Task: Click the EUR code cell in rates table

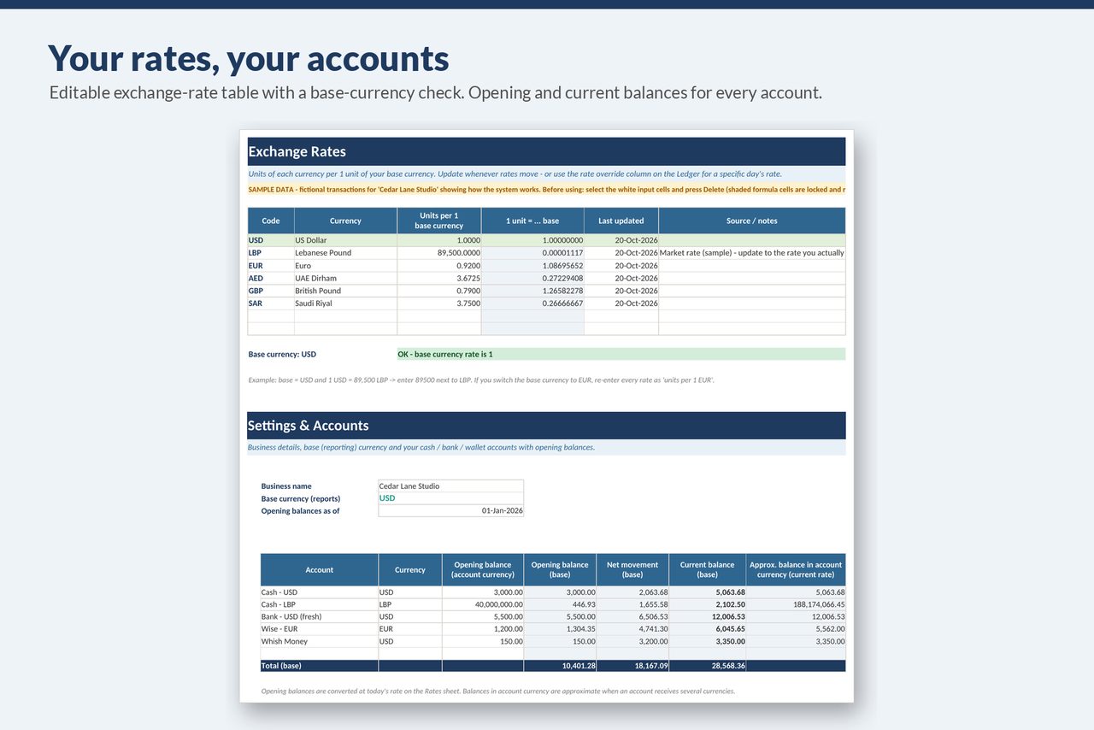Action: pyautogui.click(x=271, y=266)
